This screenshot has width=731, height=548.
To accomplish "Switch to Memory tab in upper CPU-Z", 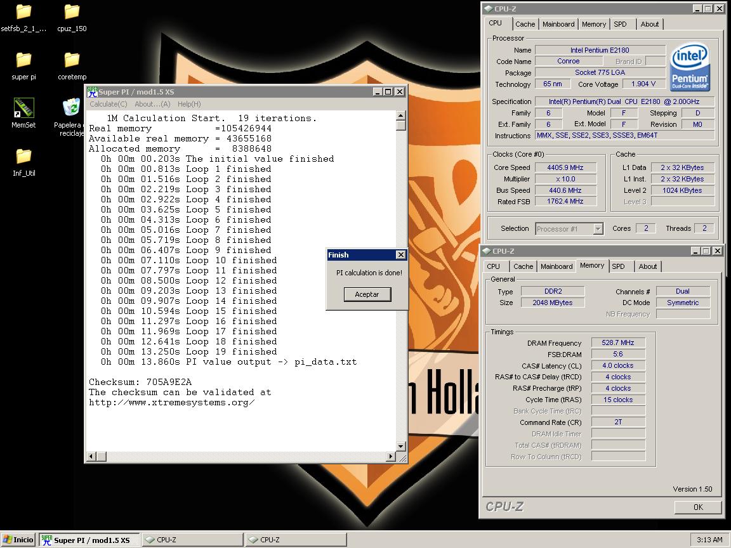I will point(593,24).
